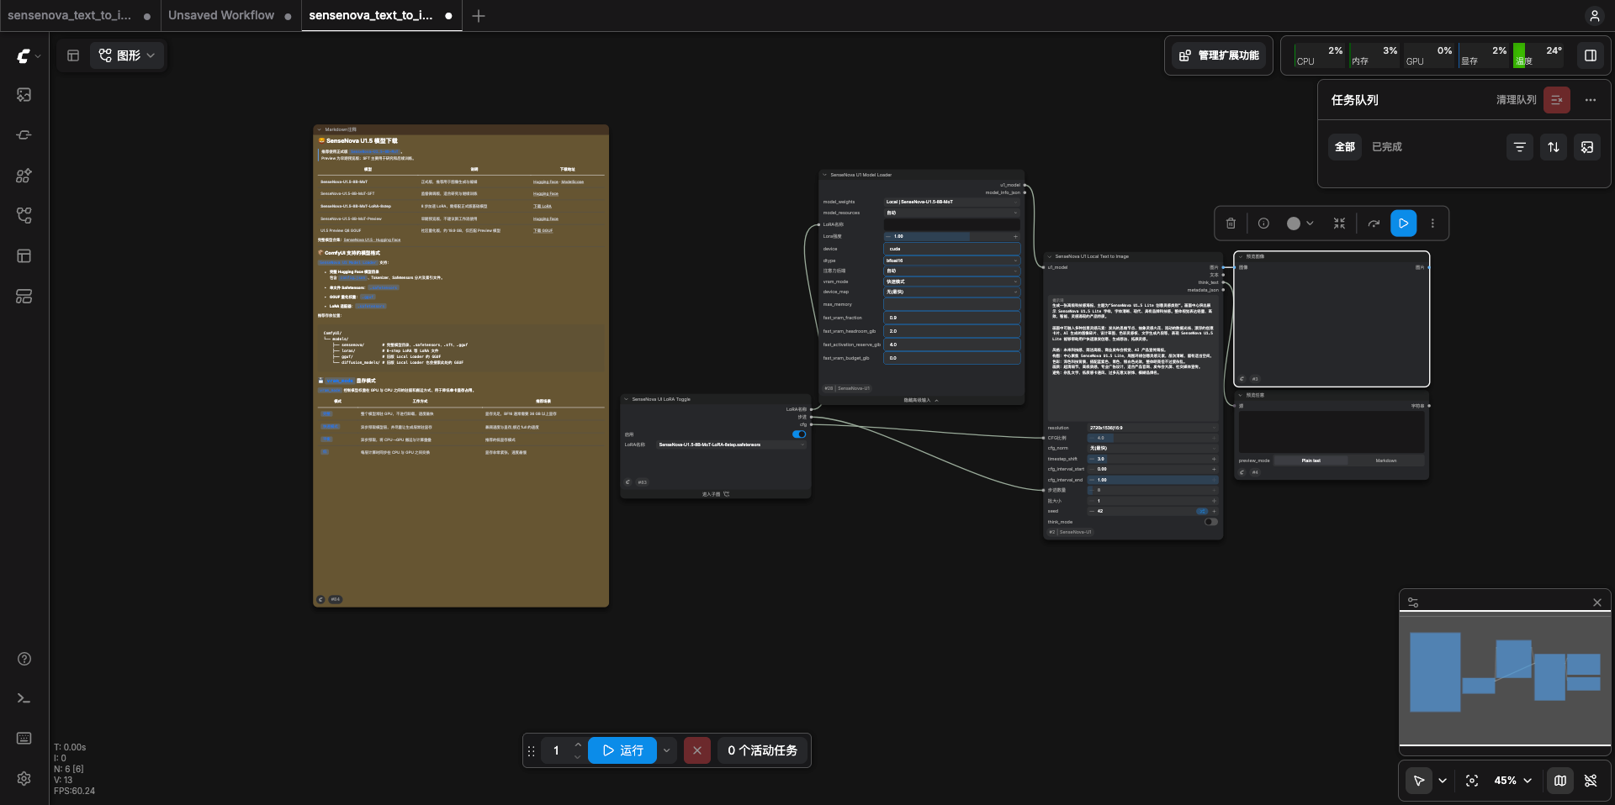
Task: Open the dtype dropdown
Action: (x=952, y=260)
